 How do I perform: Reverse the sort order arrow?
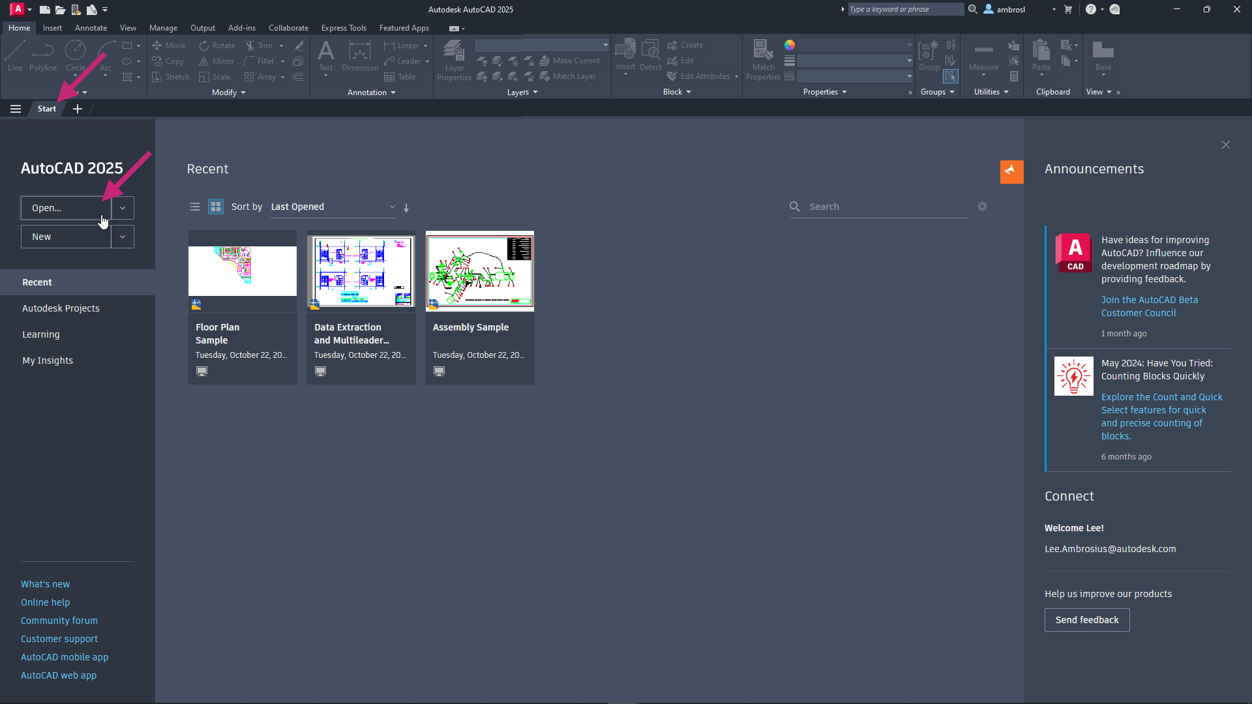406,208
